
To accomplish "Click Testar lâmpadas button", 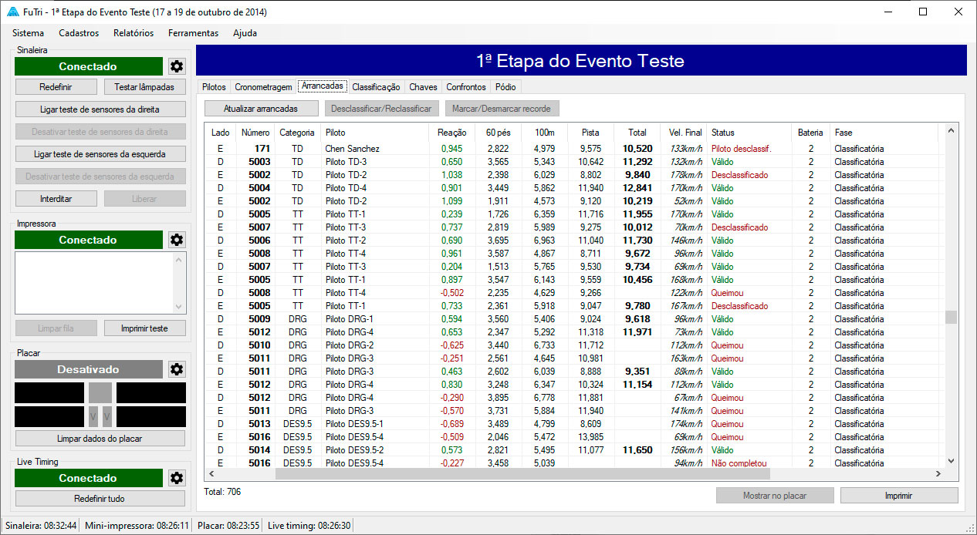I will 144,87.
